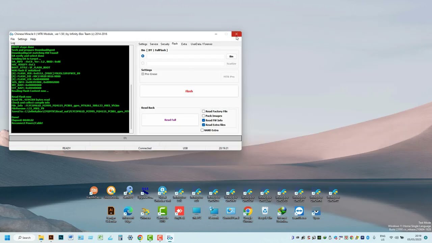432x243 pixels.
Task: Open the Chimera desktop shortcut
Action: click(x=145, y=213)
